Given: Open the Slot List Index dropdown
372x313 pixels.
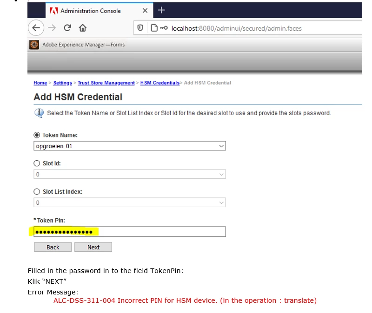Looking at the screenshot, I should point(130,202).
